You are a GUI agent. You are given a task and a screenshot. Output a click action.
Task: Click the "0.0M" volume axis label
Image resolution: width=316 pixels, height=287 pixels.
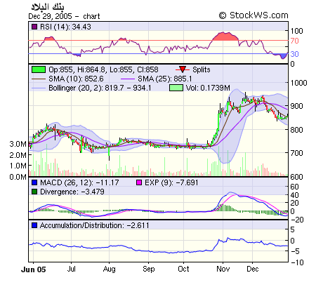tap(18, 177)
